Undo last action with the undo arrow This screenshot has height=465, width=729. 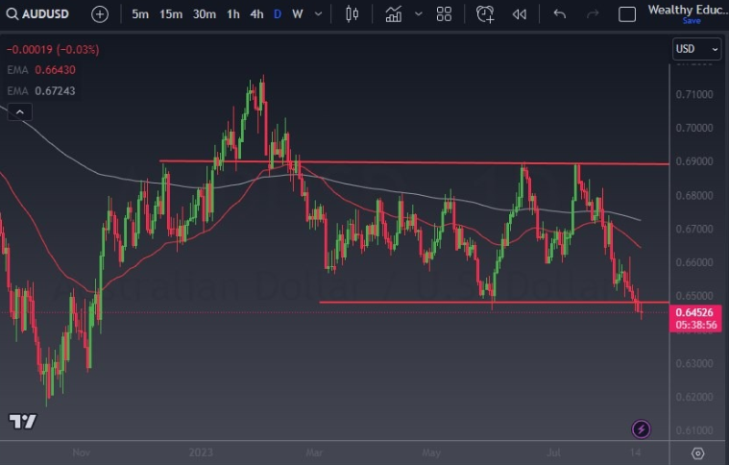(x=560, y=14)
